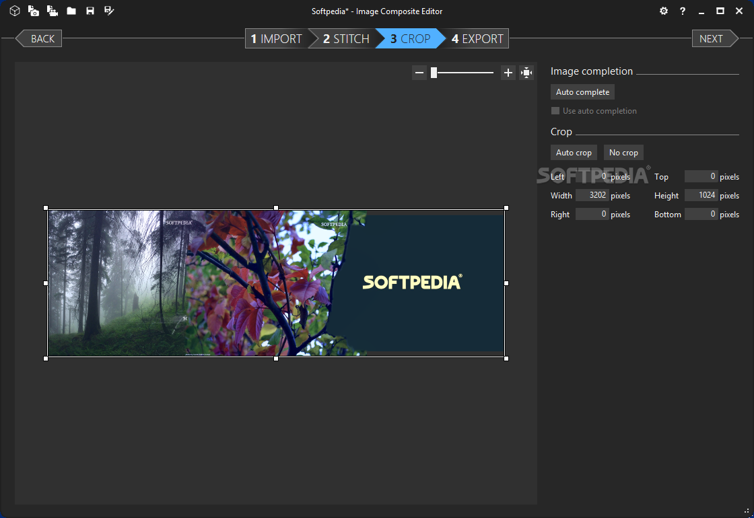The height and width of the screenshot is (518, 754).
Task: Maximize the Image Composite Editor window
Action: coord(720,11)
